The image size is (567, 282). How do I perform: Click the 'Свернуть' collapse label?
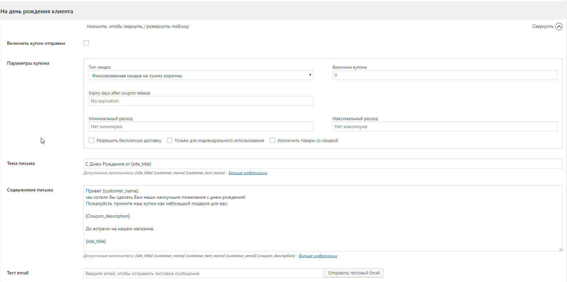(543, 27)
